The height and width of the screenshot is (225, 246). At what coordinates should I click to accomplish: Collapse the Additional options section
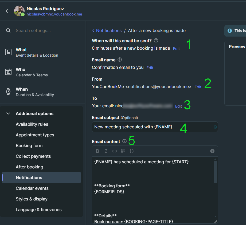tap(8, 113)
